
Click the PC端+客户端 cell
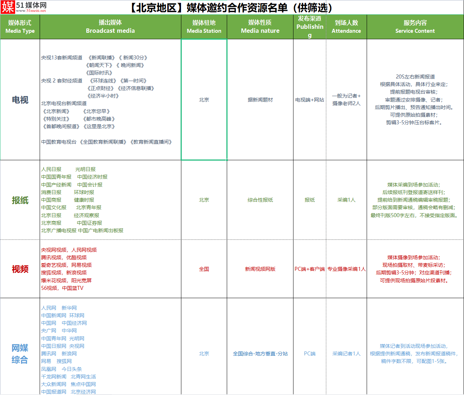tap(310, 269)
